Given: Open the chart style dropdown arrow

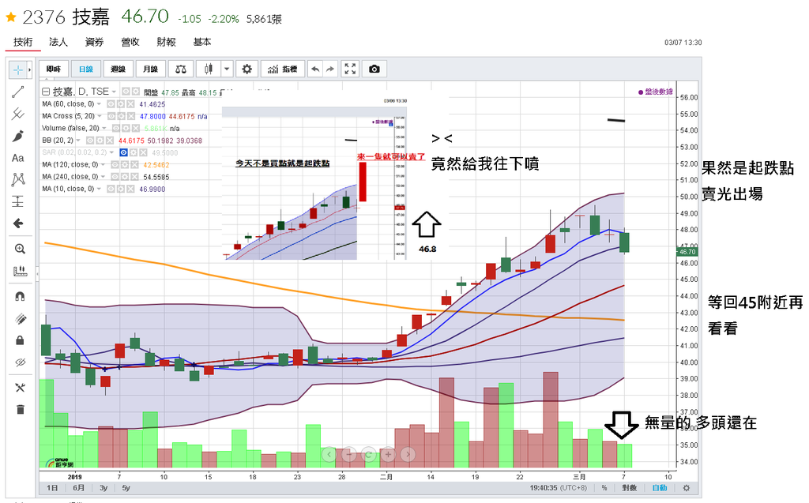Looking at the screenshot, I should click(x=227, y=69).
